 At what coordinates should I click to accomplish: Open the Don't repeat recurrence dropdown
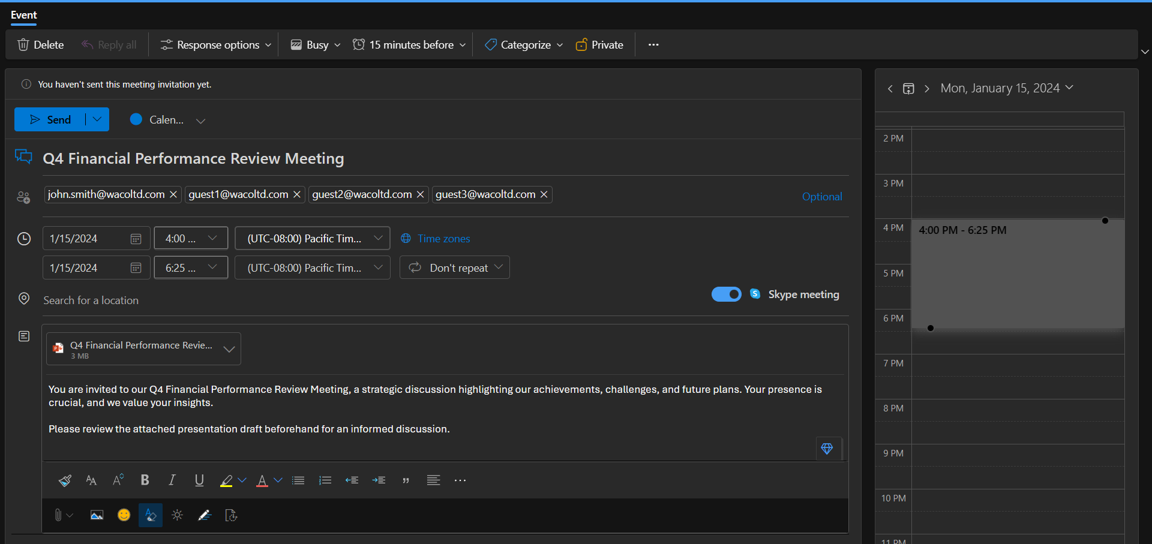pos(455,268)
